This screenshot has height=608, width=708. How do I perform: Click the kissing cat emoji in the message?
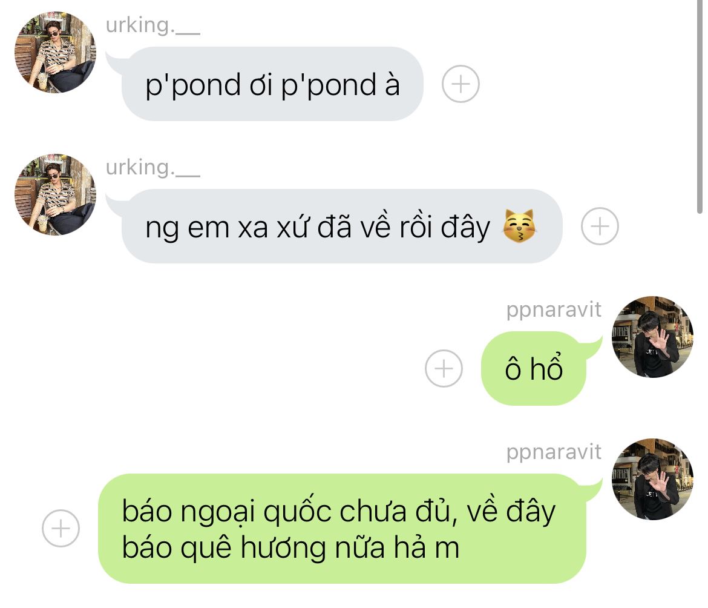[x=519, y=226]
